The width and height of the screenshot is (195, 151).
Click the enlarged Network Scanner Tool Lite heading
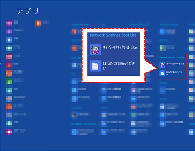[x=113, y=35]
